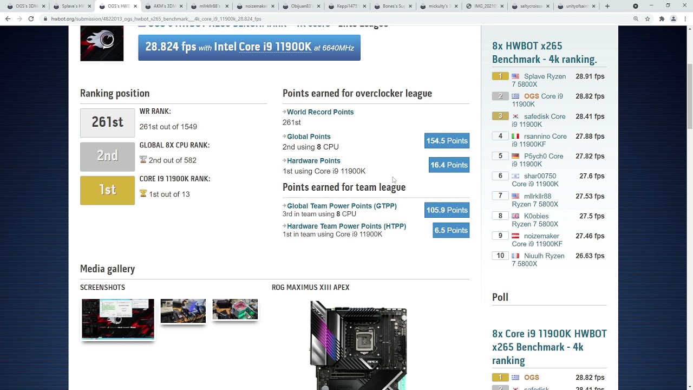The height and width of the screenshot is (390, 693).
Task: Switch to the Splave's tab
Action: click(71, 6)
